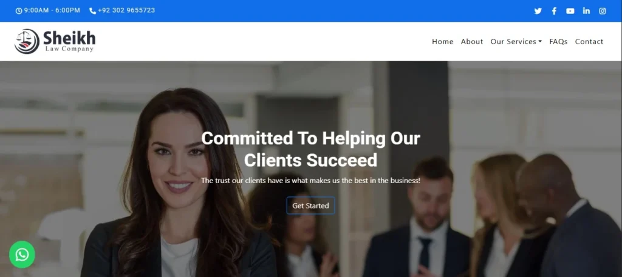Click the clock icon beside business hours
This screenshot has width=622, height=277.
click(19, 11)
